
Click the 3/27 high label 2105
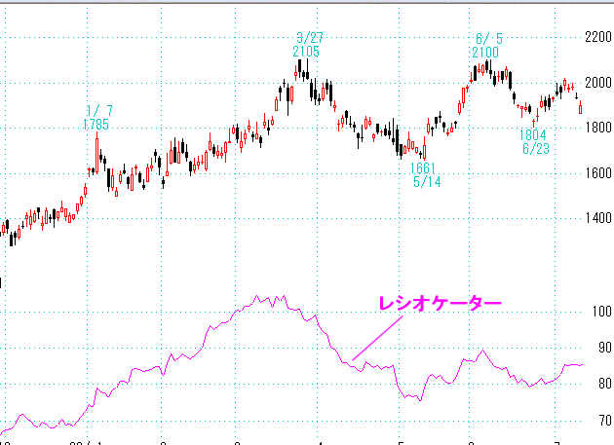click(x=305, y=51)
